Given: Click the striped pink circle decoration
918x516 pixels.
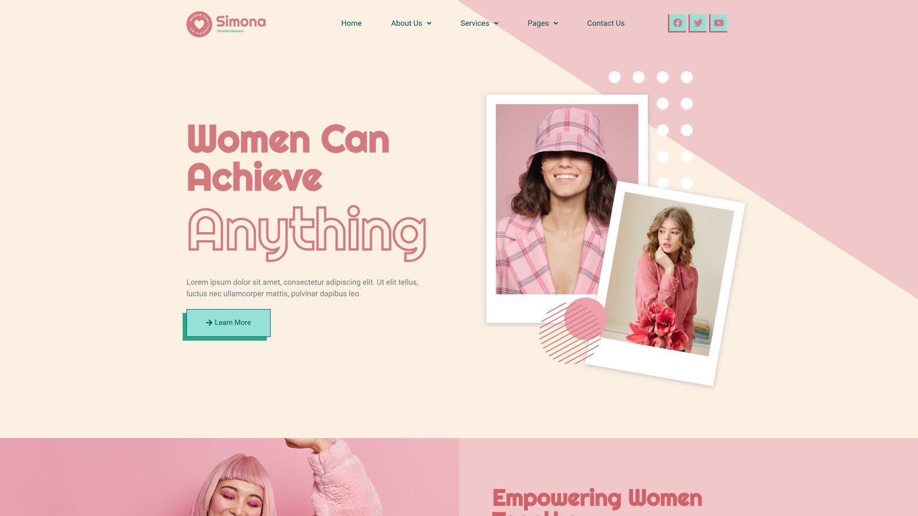Looking at the screenshot, I should click(573, 331).
